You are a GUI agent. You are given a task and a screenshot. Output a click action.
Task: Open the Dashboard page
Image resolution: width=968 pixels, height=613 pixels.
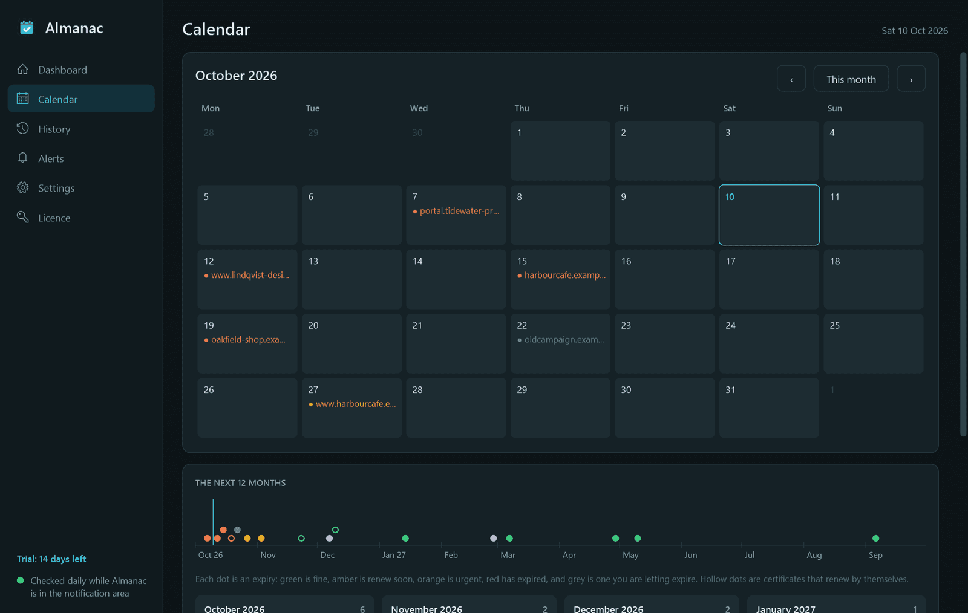(x=81, y=70)
